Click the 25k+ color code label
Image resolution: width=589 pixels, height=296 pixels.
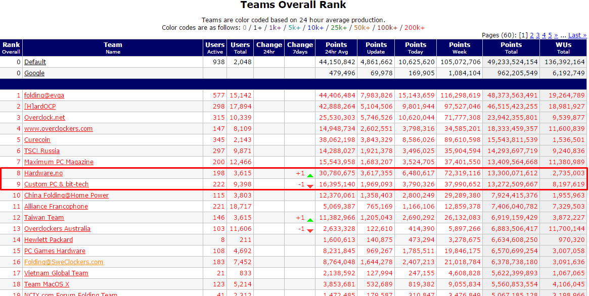339,28
